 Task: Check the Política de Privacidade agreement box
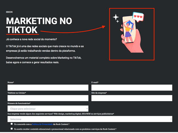(12, 124)
